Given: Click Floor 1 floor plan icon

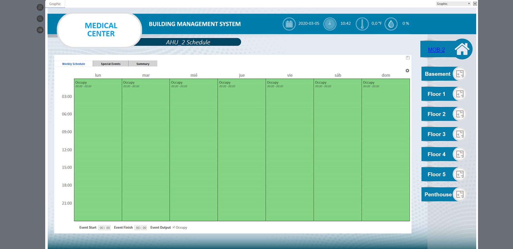Looking at the screenshot, I should (x=460, y=94).
